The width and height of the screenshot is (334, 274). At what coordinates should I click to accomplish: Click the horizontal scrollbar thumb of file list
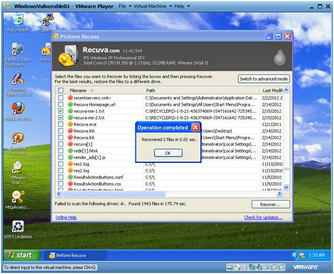click(x=114, y=194)
